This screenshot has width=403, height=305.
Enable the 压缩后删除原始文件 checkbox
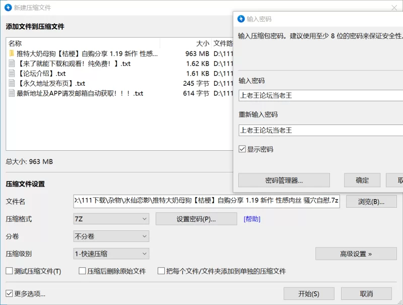[82, 271]
